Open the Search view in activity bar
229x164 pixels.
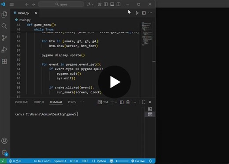[4, 26]
